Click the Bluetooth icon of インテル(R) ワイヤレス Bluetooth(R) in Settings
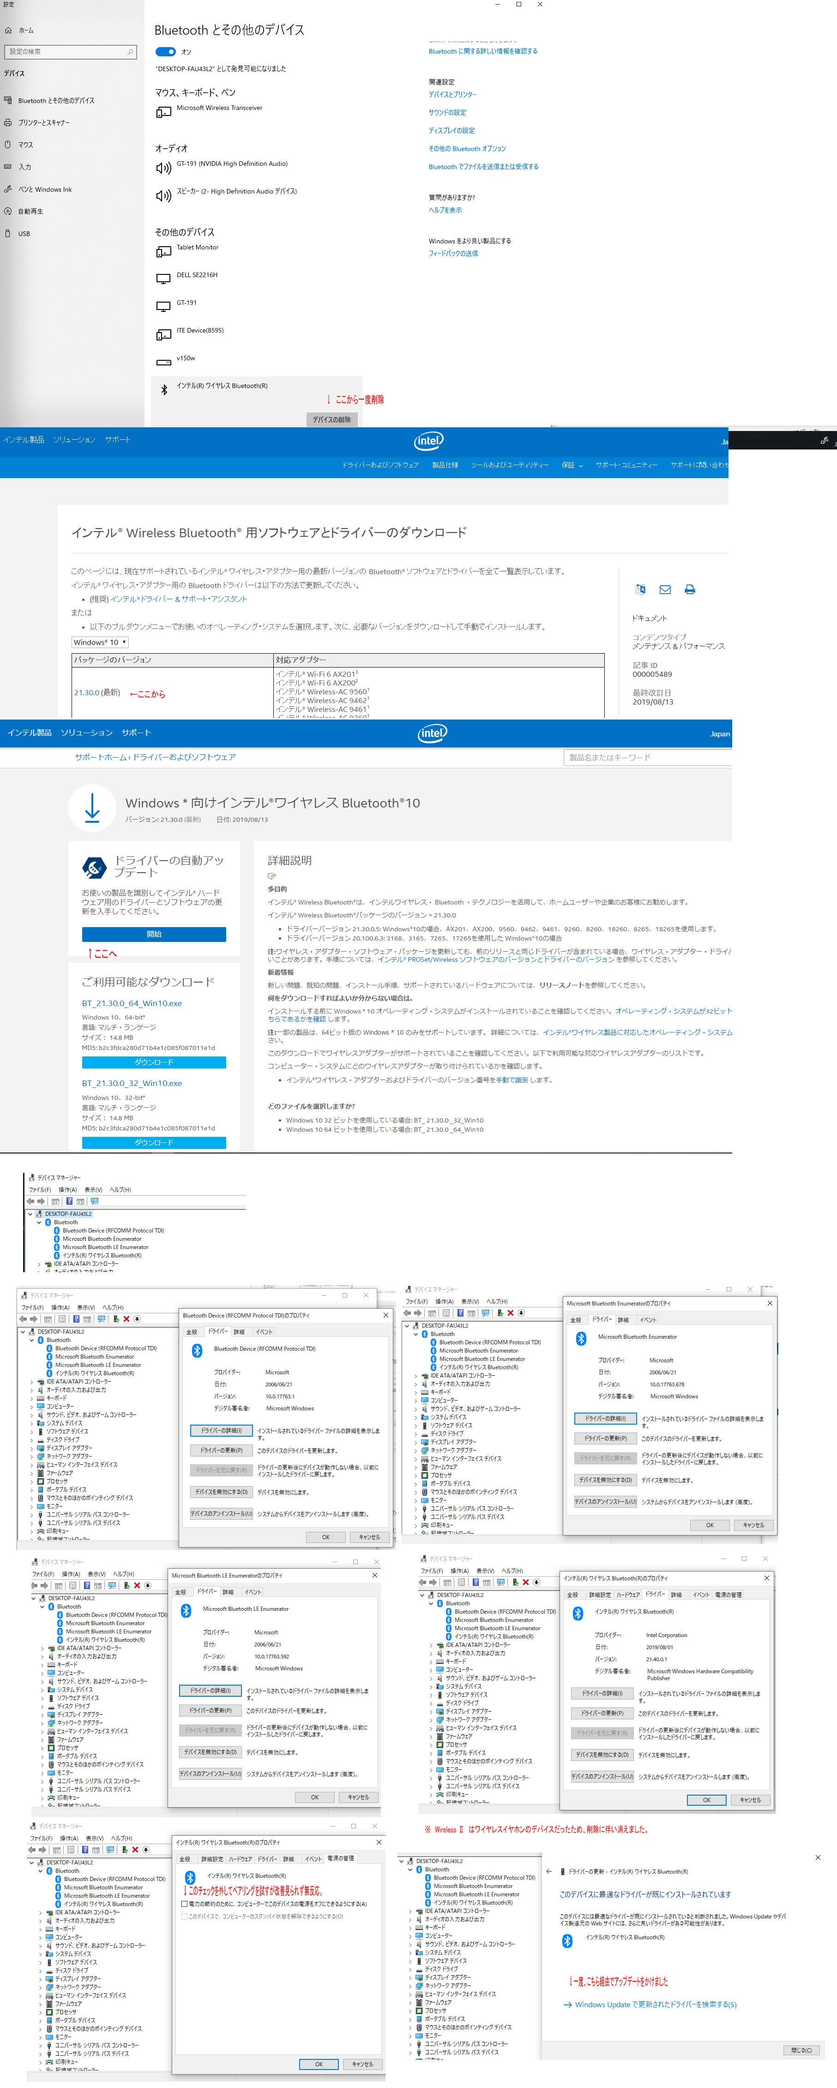837x2088 pixels. pos(164,390)
